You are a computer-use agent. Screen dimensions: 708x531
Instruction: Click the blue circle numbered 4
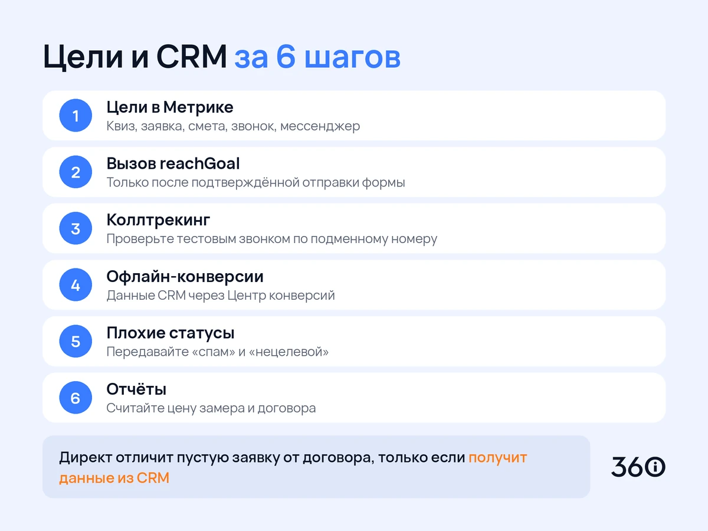(x=76, y=285)
